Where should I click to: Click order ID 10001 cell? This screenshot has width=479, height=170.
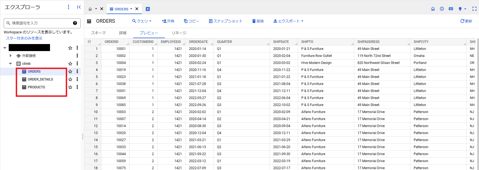coord(115,49)
